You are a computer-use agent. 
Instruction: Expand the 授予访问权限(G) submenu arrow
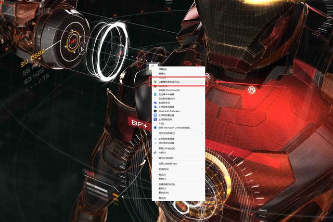(202, 133)
